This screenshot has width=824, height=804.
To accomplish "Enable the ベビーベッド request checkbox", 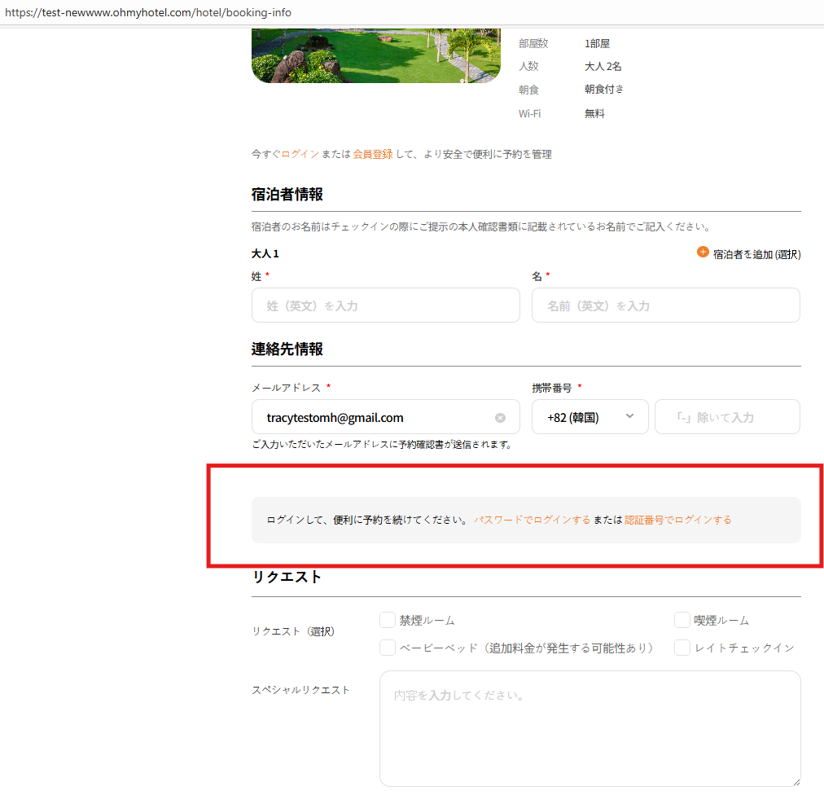I will 388,648.
